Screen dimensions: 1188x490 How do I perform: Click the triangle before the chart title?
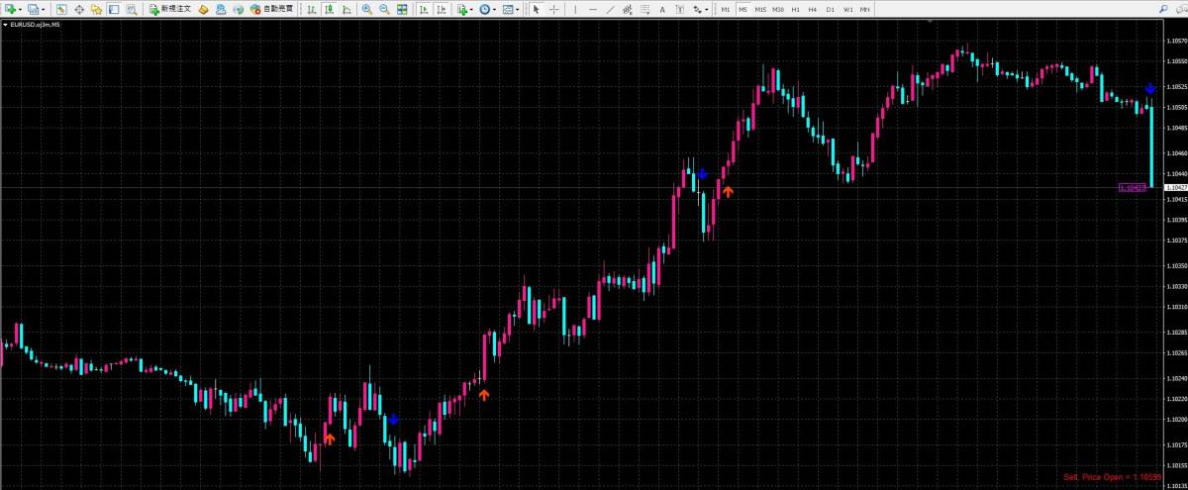point(5,25)
